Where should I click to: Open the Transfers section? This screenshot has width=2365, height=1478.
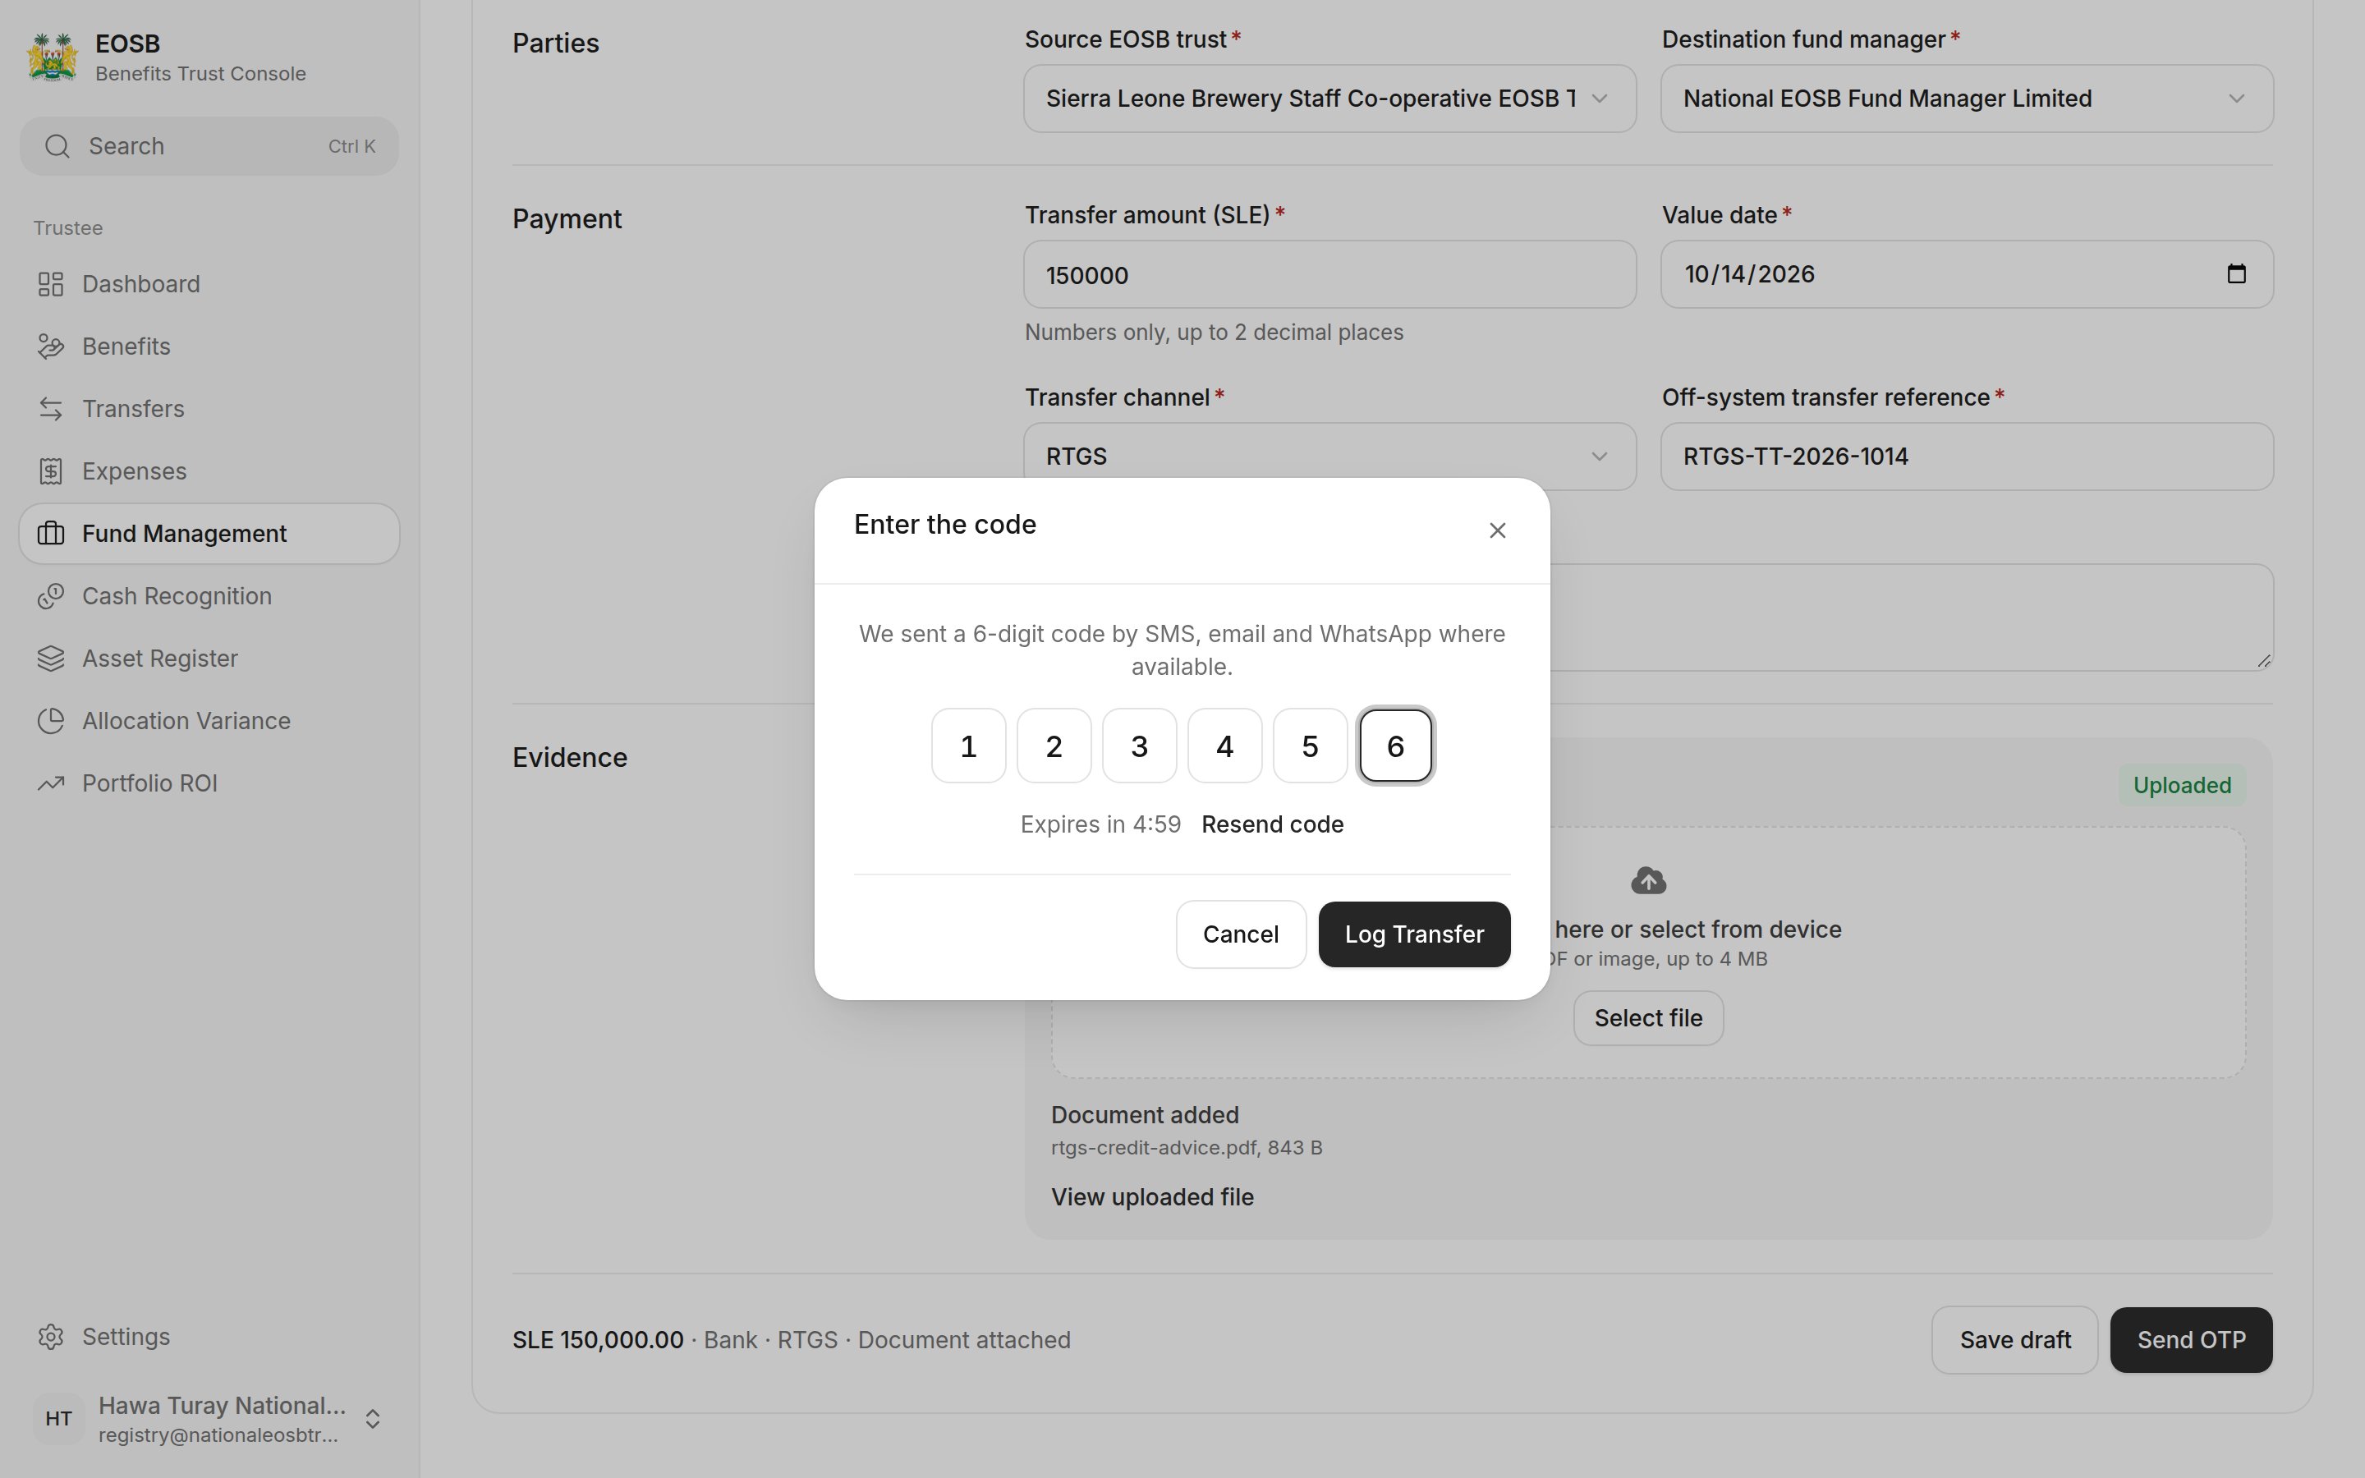click(x=209, y=409)
